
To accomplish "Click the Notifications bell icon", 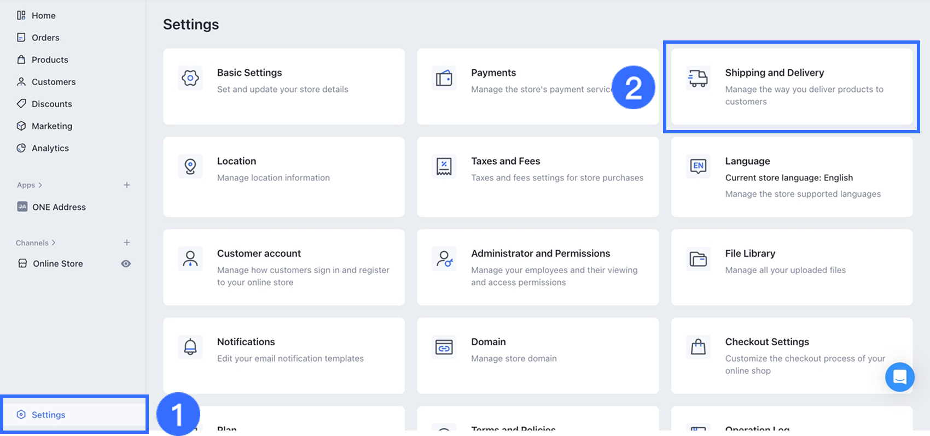I will click(x=190, y=347).
